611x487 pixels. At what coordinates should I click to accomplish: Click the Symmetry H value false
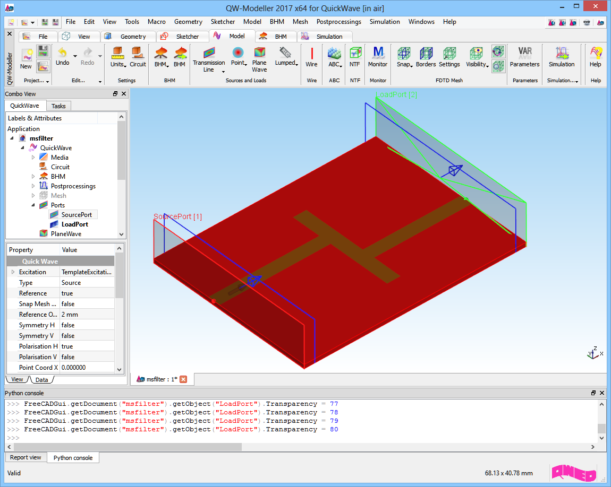pyautogui.click(x=87, y=325)
